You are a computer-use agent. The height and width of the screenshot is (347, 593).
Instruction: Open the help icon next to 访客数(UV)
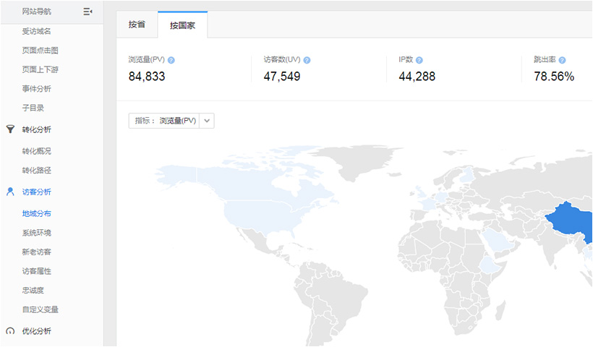click(x=307, y=60)
